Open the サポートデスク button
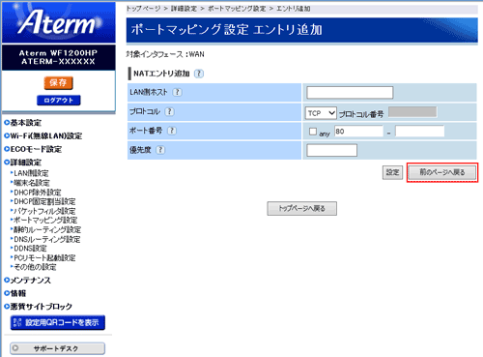Screen dimensions: 483x357 tap(57, 348)
